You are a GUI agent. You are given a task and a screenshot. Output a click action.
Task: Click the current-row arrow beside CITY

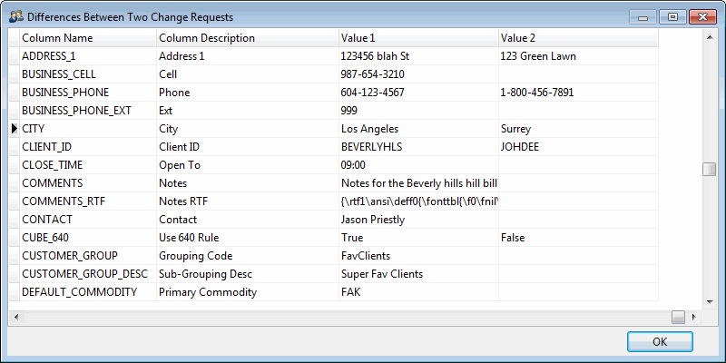(14, 129)
